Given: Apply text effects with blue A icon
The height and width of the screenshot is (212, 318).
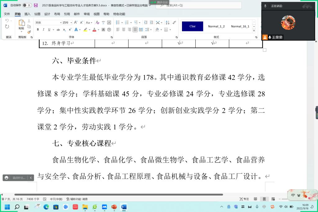Looking at the screenshot, I should click(76, 30).
